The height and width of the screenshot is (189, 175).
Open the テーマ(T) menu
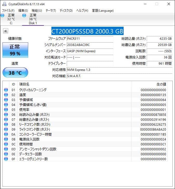click(x=51, y=11)
